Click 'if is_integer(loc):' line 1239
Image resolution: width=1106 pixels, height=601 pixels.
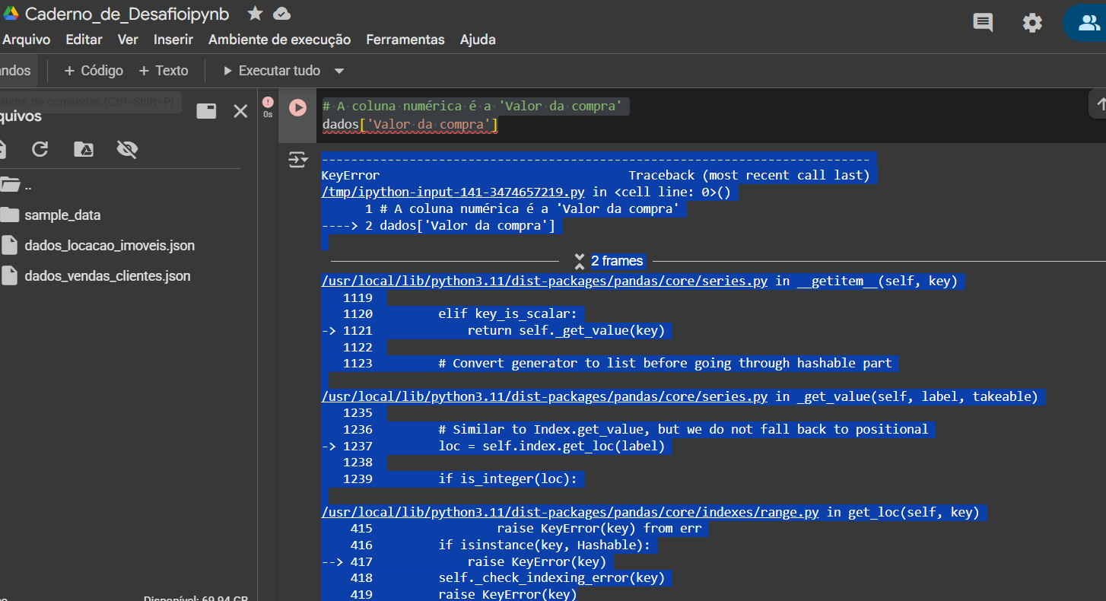point(508,479)
